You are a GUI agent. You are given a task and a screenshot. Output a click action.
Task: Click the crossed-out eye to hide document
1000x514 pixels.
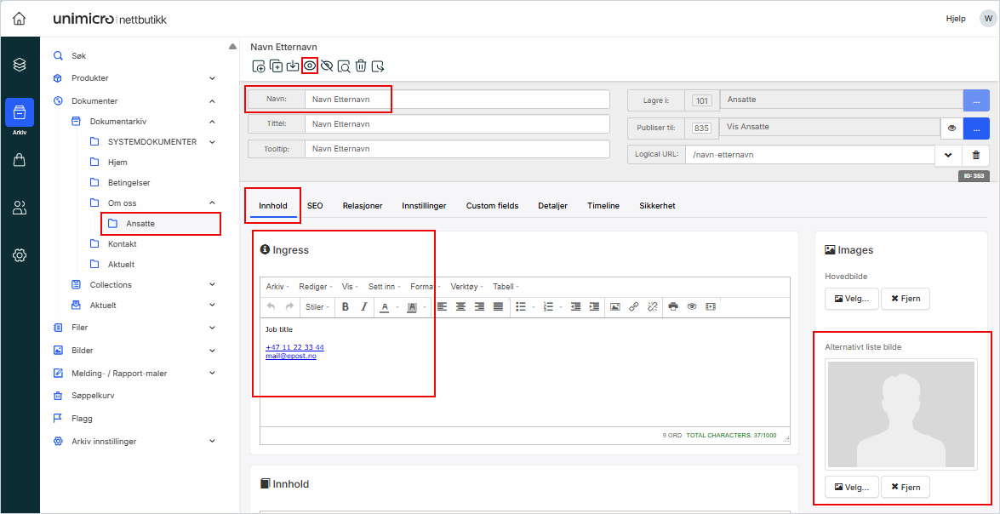[x=327, y=66]
